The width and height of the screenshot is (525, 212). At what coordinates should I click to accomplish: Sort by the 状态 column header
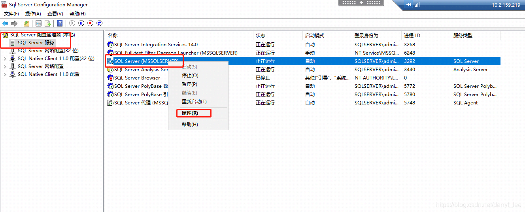coord(278,36)
